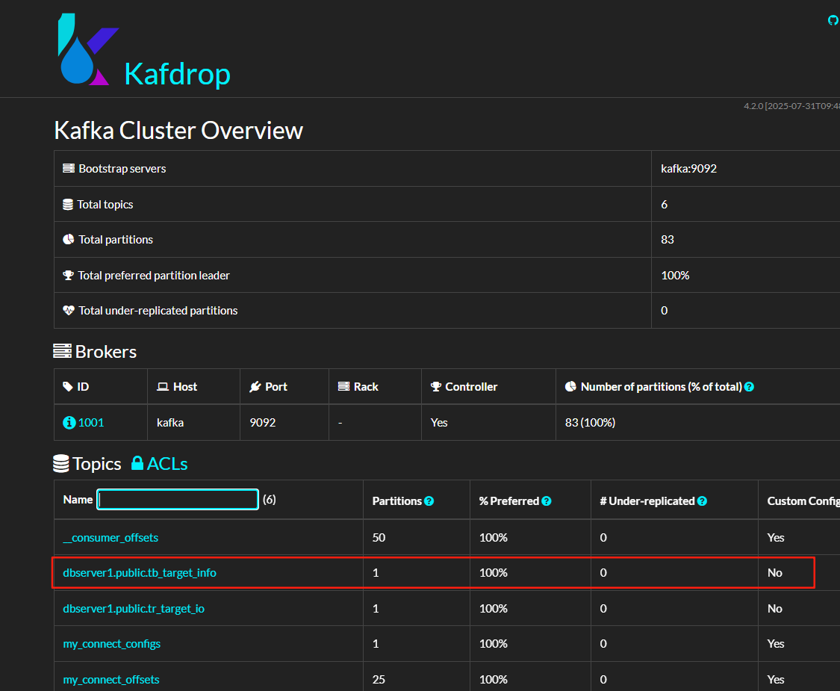Click the Total topics database icon
Viewport: 840px width, 691px height.
coord(68,204)
